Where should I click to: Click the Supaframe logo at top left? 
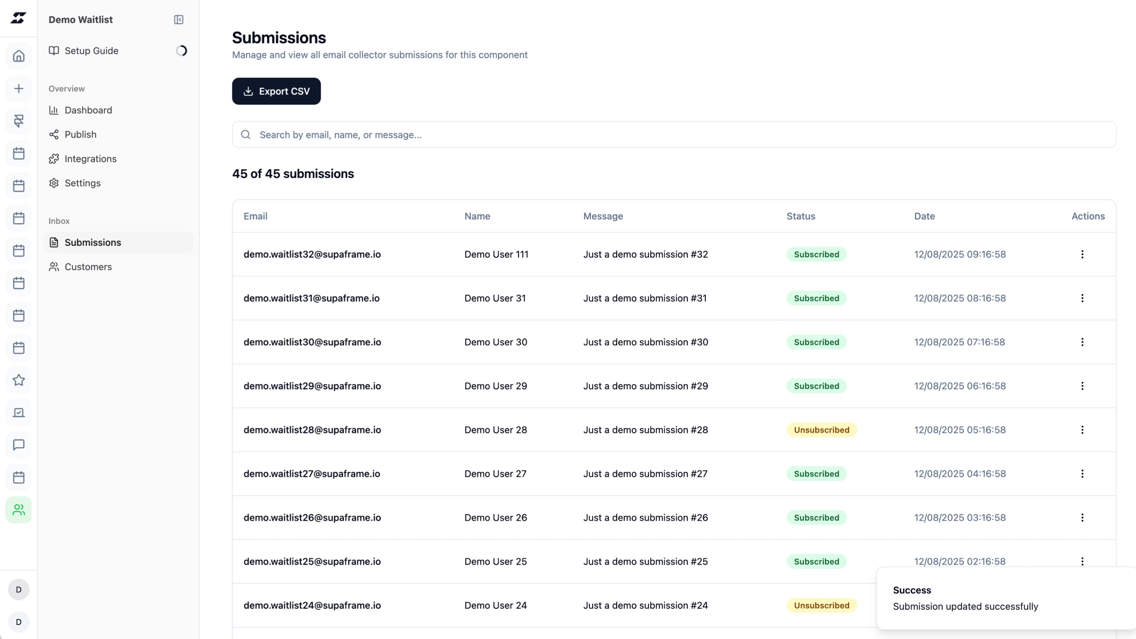(x=19, y=18)
